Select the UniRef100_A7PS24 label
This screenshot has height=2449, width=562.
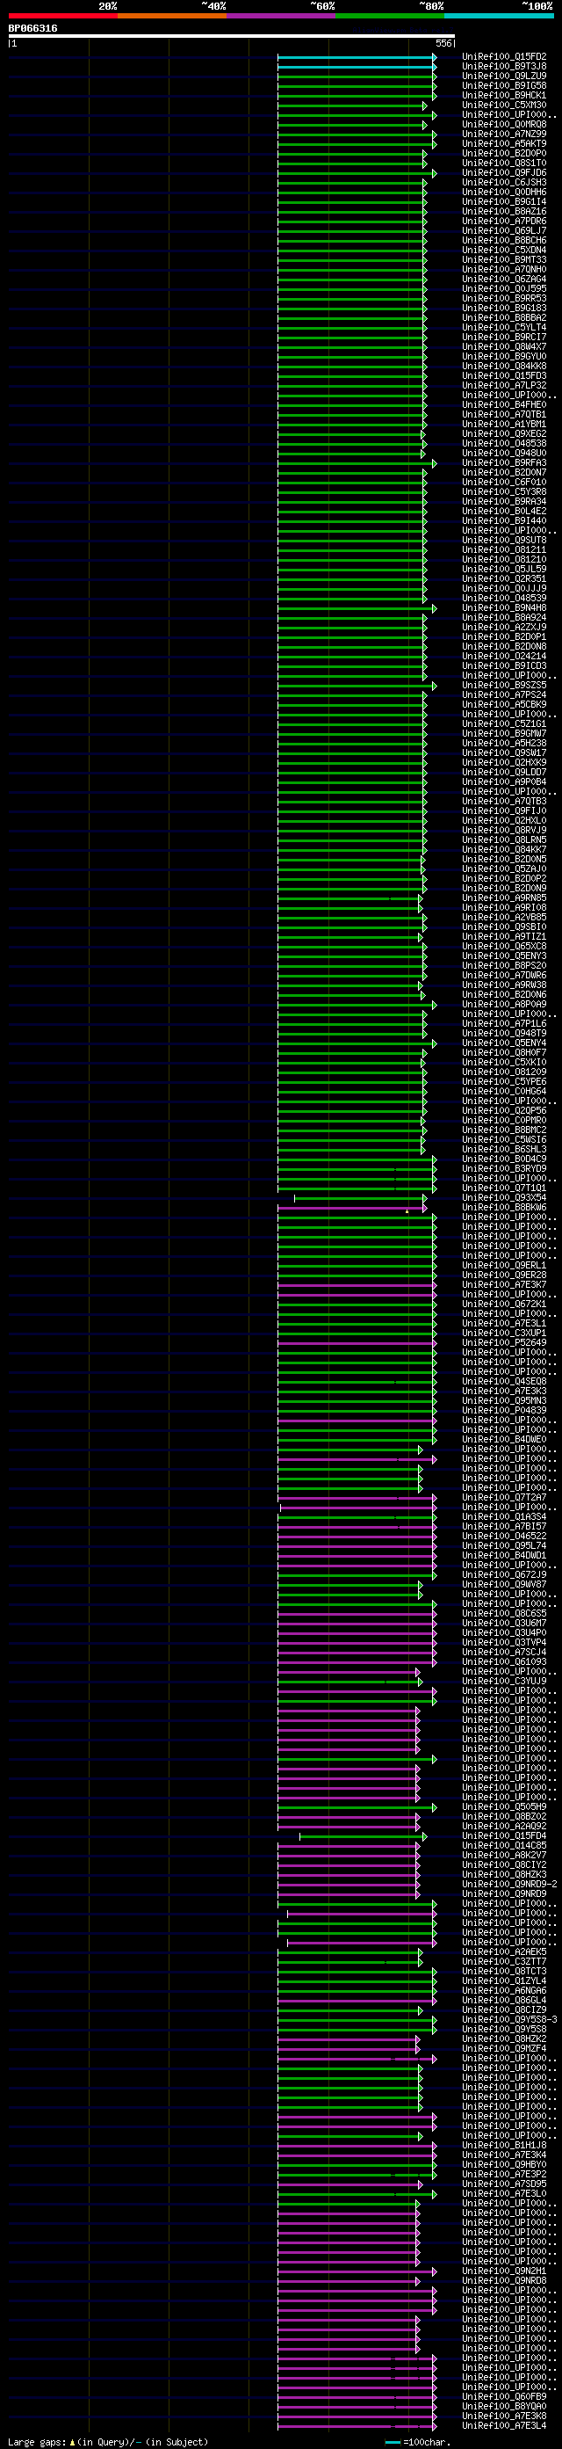(504, 695)
